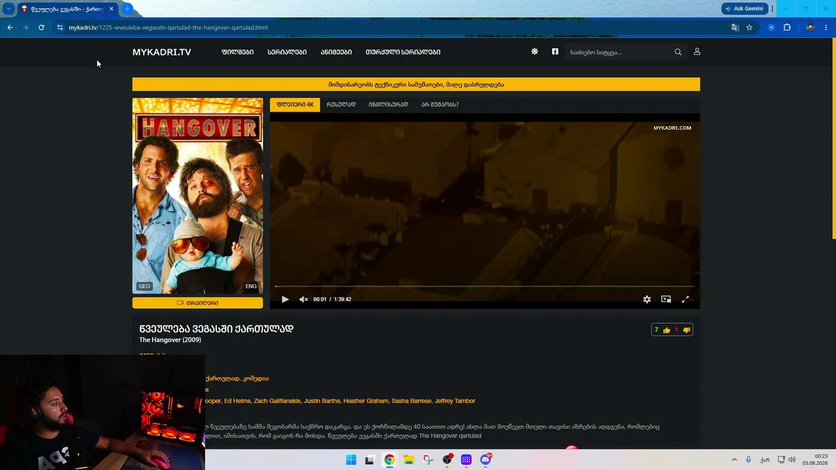Open actor link Sasha Barrese
This screenshot has width=836, height=470.
[x=410, y=401]
